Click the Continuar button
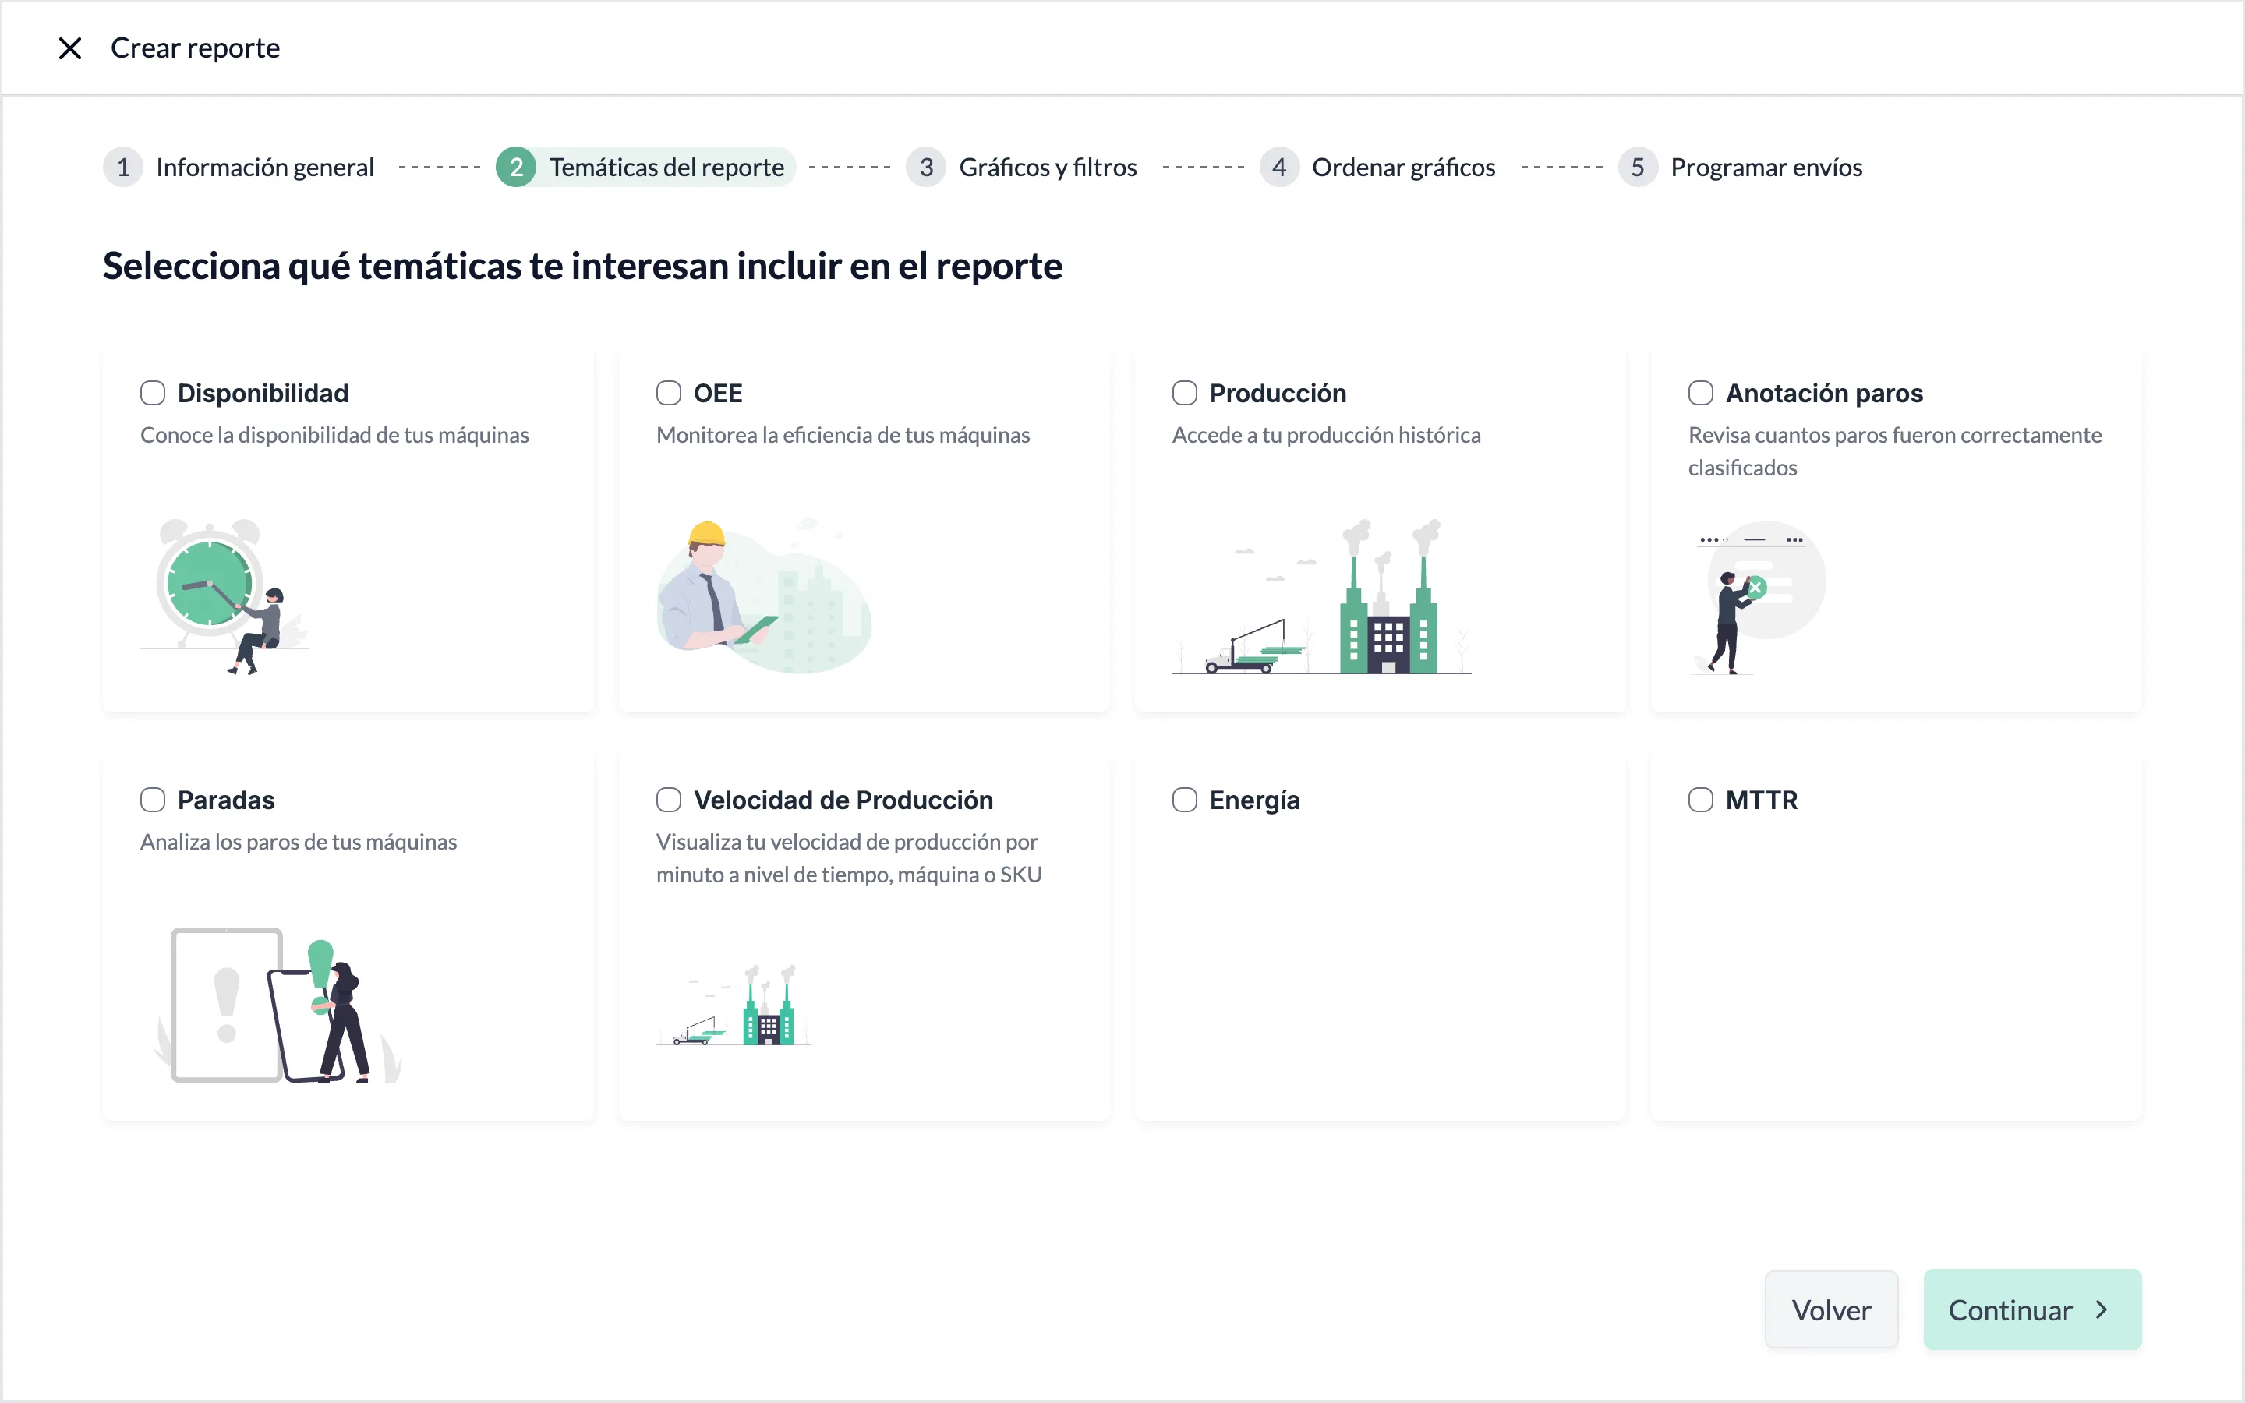Viewport: 2245px width, 1403px height. point(2031,1309)
